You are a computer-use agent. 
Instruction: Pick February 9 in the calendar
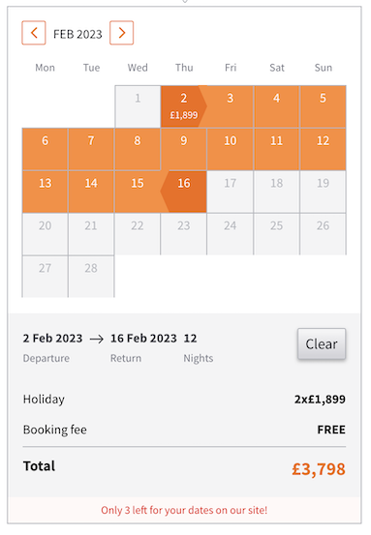pyautogui.click(x=184, y=149)
